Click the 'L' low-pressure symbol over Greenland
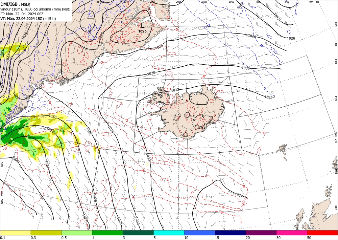 pyautogui.click(x=143, y=26)
